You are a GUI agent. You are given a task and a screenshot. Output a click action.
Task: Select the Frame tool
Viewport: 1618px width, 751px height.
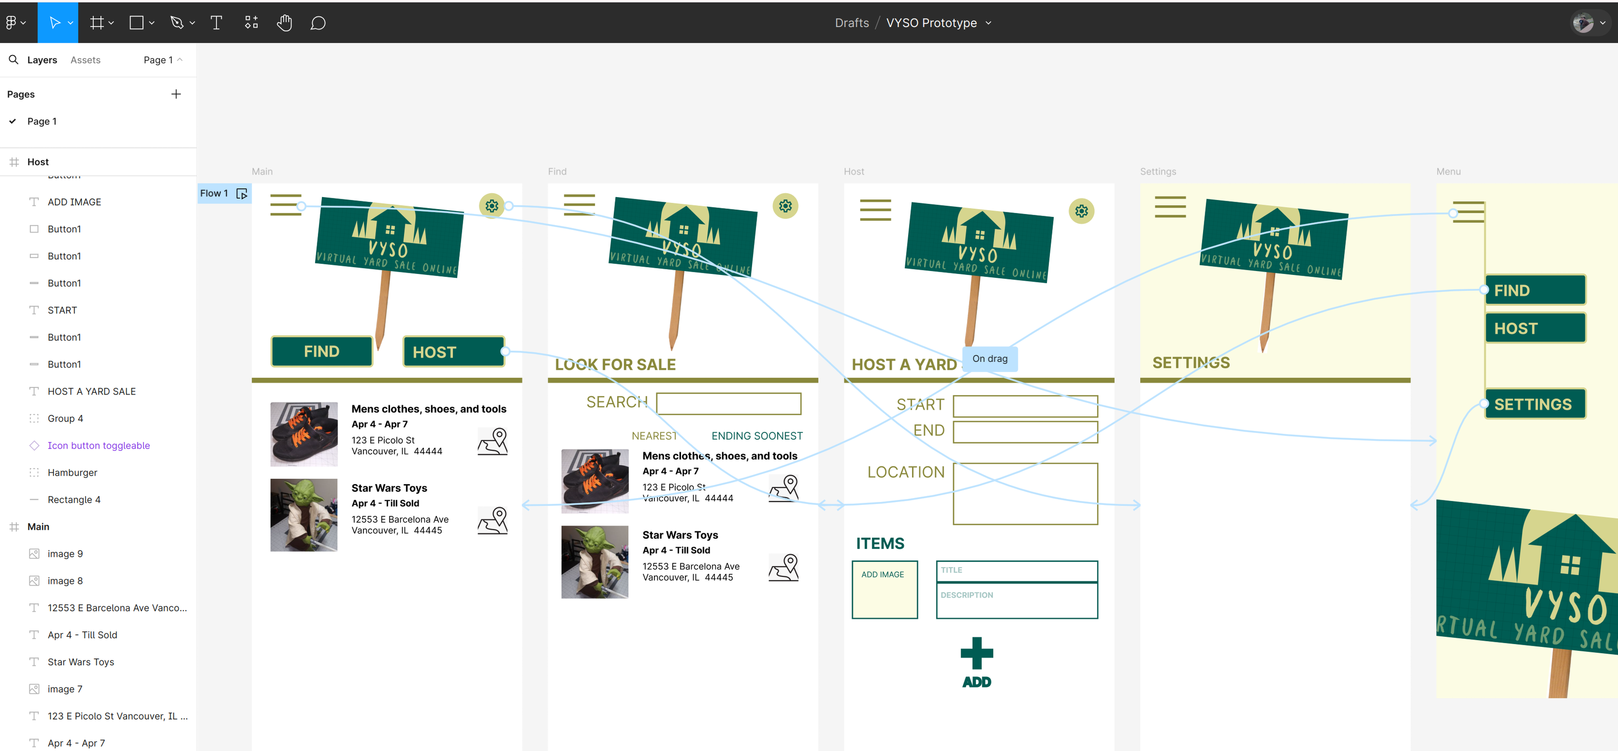click(x=96, y=22)
